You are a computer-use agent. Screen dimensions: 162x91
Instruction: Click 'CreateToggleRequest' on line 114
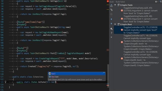click(x=49, y=58)
